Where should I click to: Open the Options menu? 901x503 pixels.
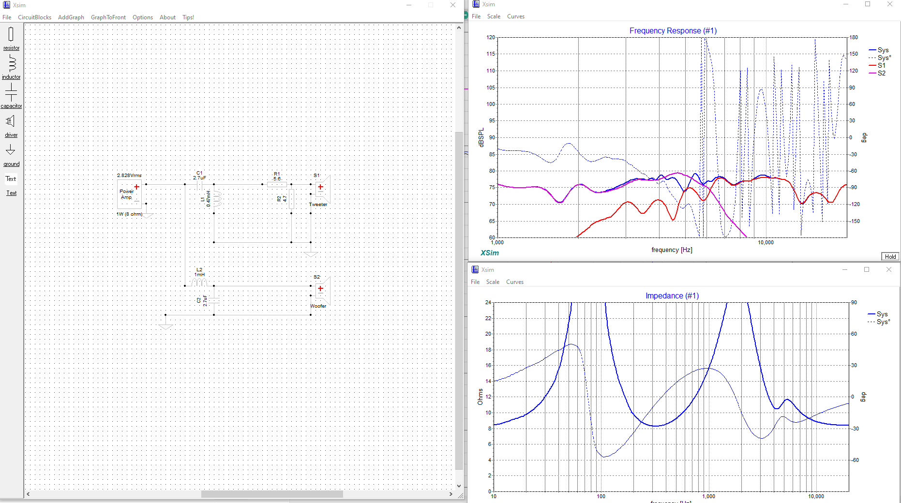[143, 17]
